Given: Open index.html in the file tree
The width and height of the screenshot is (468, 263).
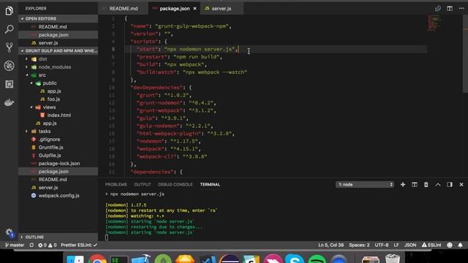Looking at the screenshot, I should (x=59, y=115).
